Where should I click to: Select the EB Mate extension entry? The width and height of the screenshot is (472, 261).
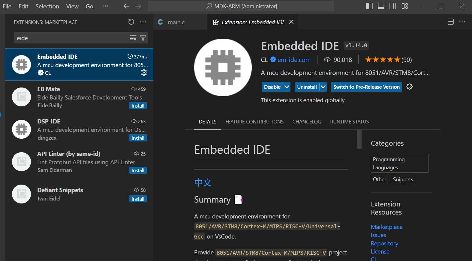click(79, 97)
